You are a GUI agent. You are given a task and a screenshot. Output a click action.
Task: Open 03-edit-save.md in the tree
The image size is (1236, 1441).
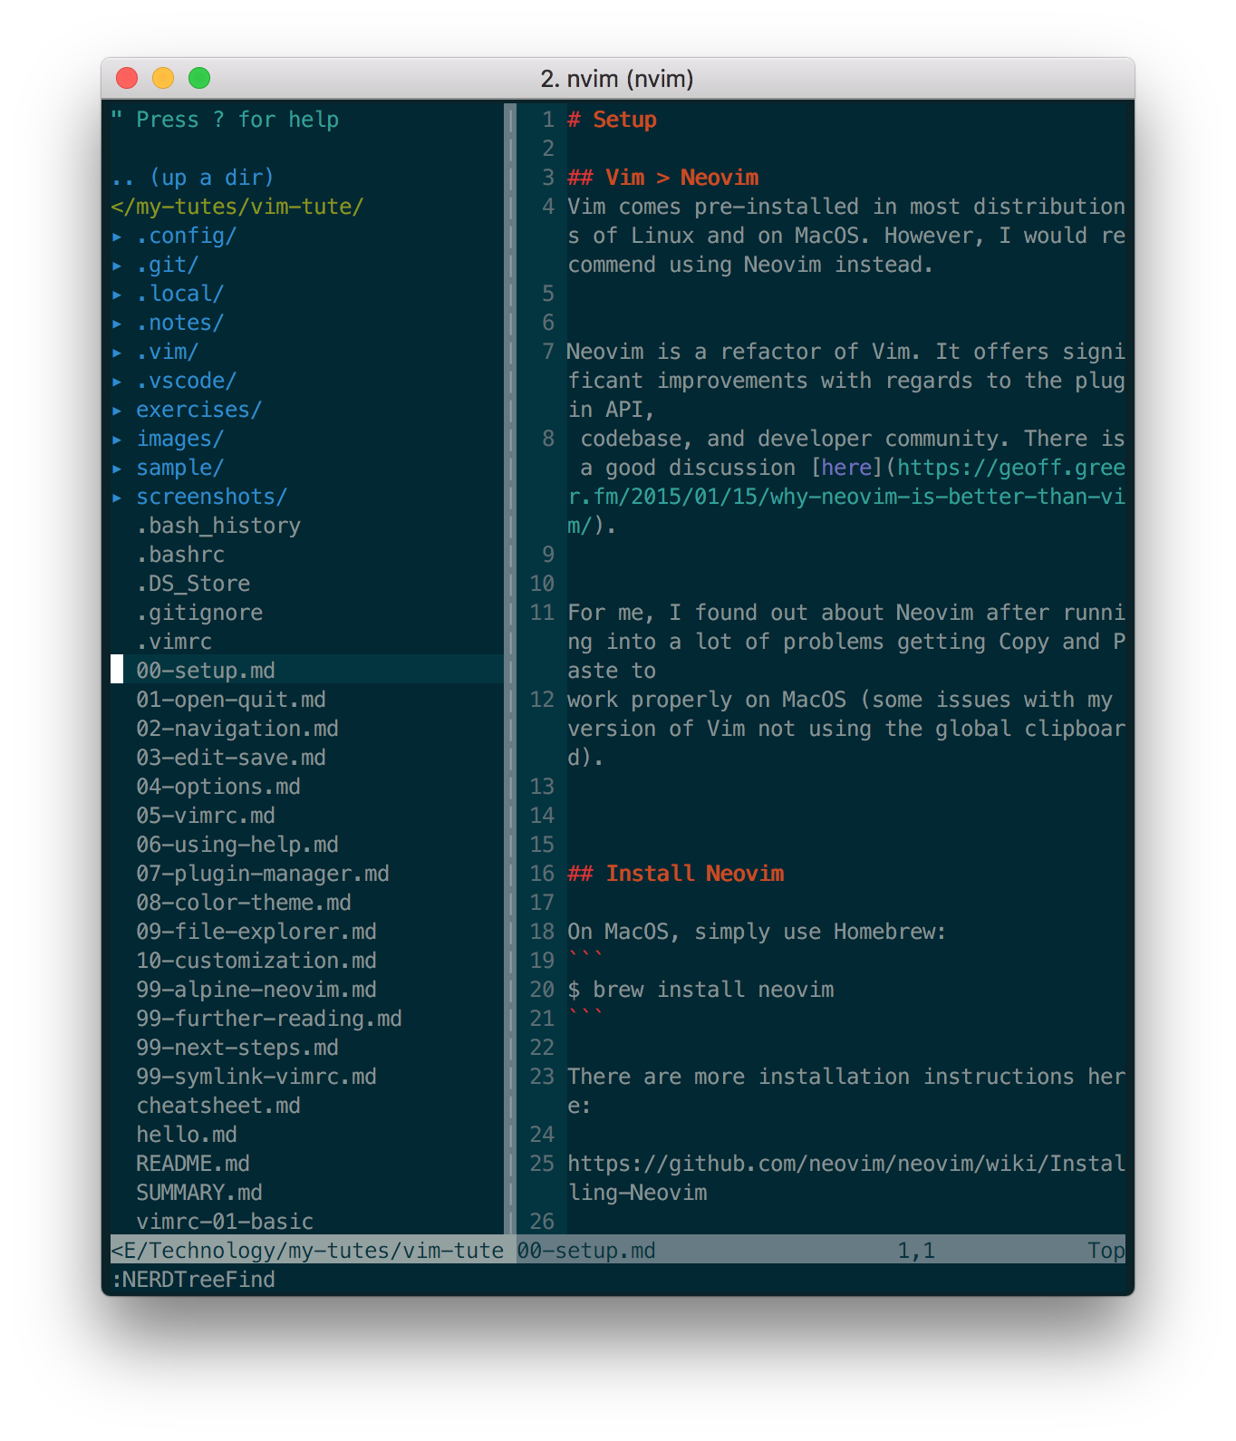click(x=231, y=758)
